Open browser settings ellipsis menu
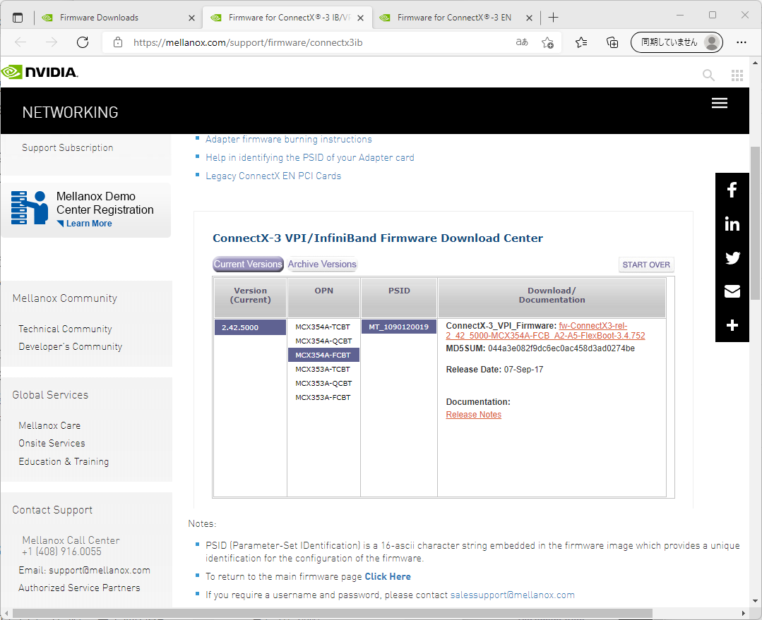Screen dimensions: 762x620 [x=741, y=43]
